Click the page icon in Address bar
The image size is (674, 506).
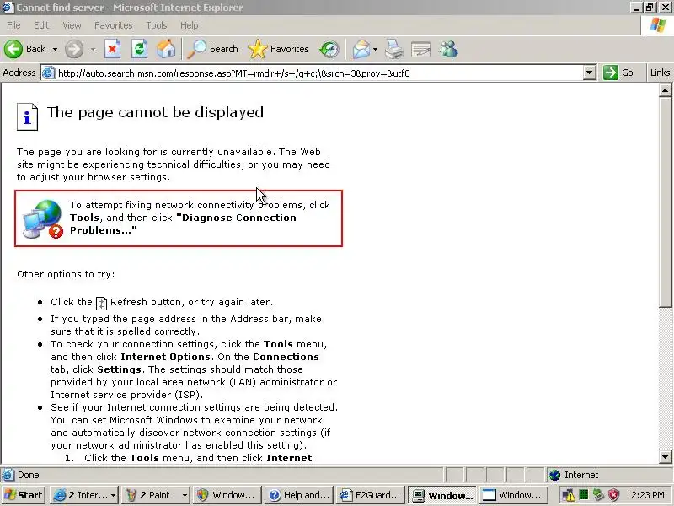pyautogui.click(x=49, y=73)
